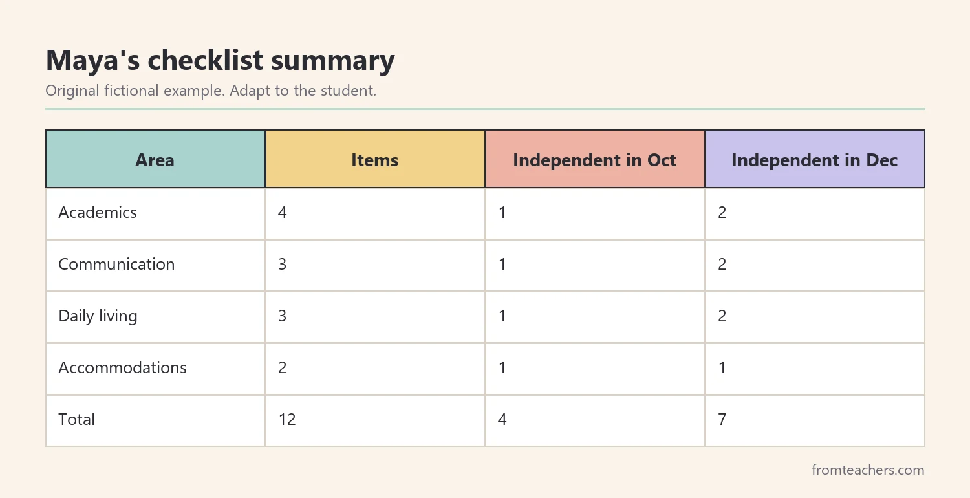
Task: Click the Items value 2 for Accommodations
Action: (x=283, y=368)
